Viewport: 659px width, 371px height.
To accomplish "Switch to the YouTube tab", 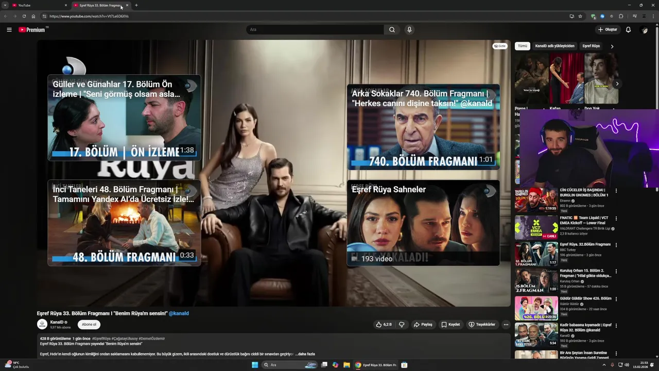I will [x=39, y=5].
